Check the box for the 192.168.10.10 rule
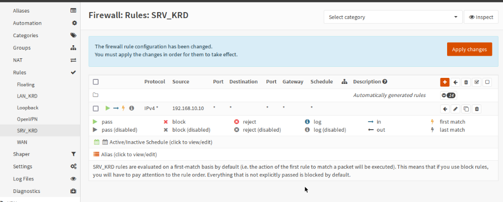The width and height of the screenshot is (503, 202). tap(96, 109)
